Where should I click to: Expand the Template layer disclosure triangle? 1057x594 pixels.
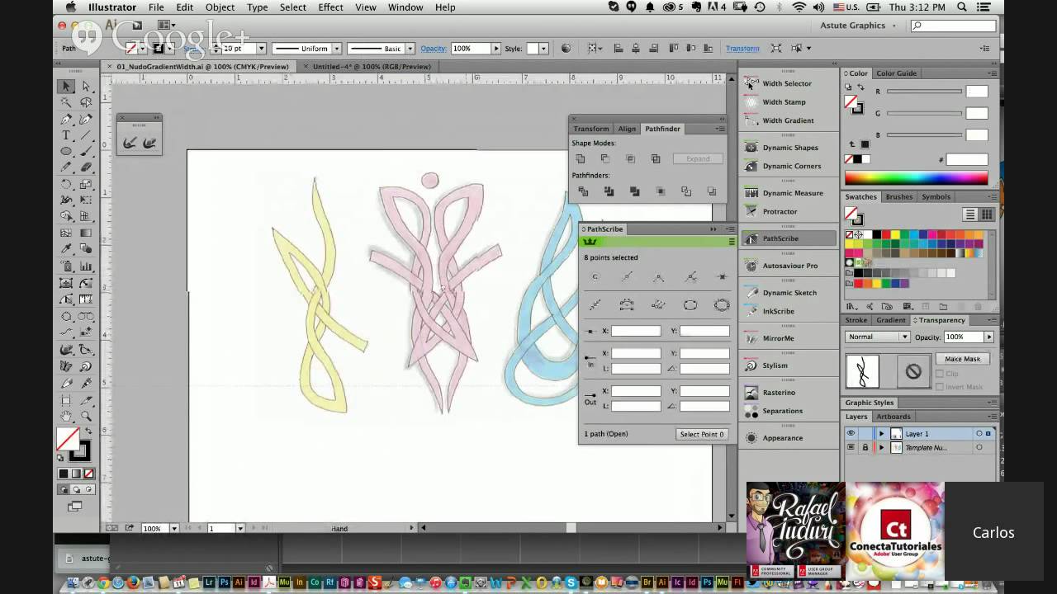pos(881,448)
